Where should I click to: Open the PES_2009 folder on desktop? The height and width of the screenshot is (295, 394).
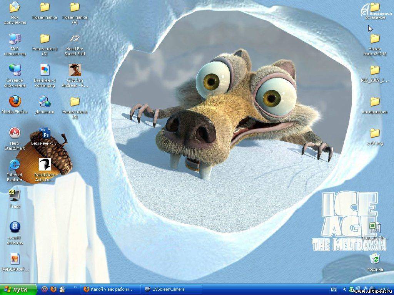click(375, 70)
